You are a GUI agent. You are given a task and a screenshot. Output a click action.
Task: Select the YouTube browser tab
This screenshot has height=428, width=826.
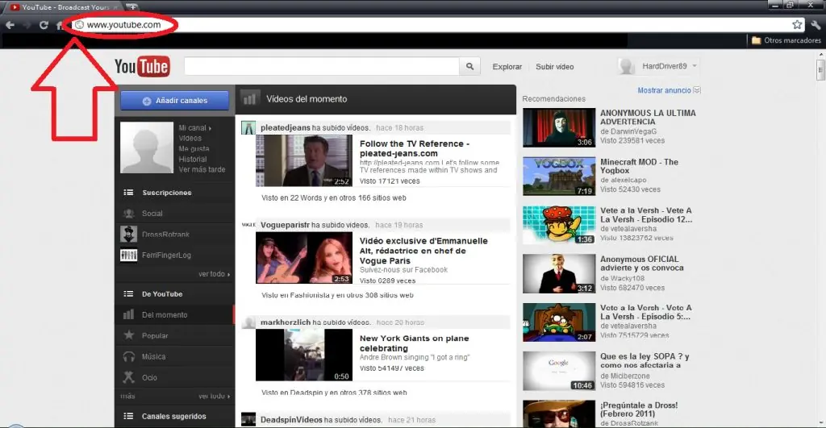[65, 6]
